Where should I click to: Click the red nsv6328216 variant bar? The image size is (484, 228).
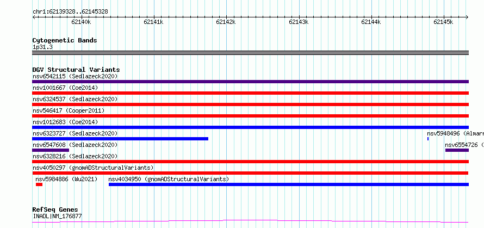pos(250,162)
